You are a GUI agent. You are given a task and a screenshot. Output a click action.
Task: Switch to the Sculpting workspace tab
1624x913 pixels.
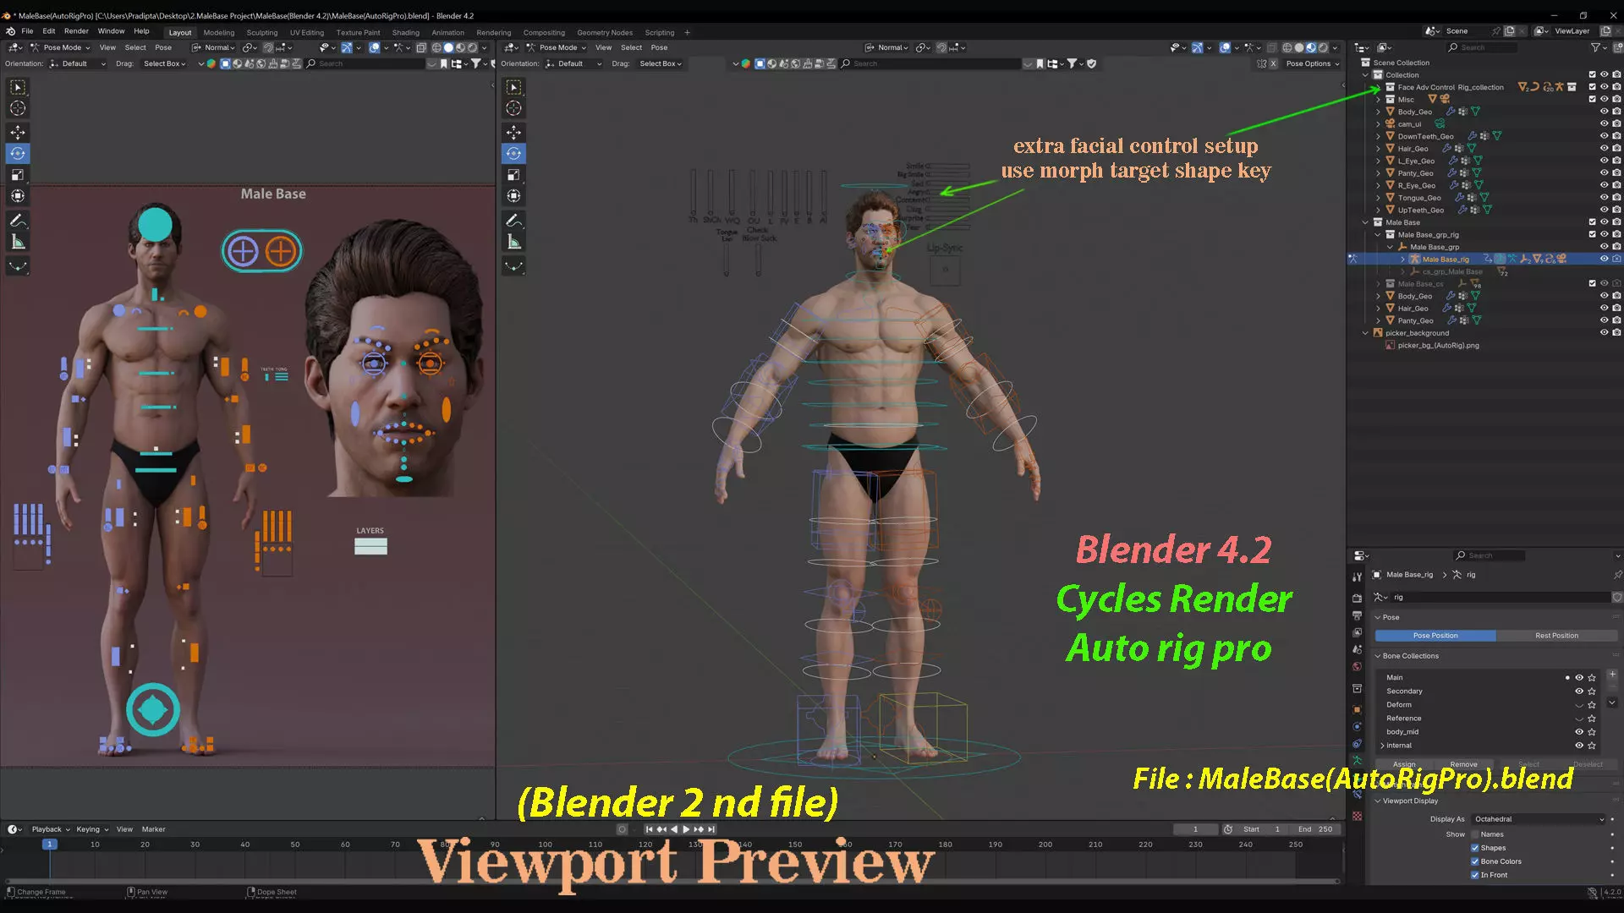(x=261, y=33)
